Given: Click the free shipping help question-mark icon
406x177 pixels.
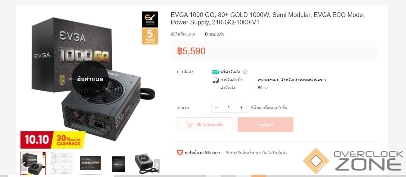Looking at the screenshot, I should pos(245,72).
